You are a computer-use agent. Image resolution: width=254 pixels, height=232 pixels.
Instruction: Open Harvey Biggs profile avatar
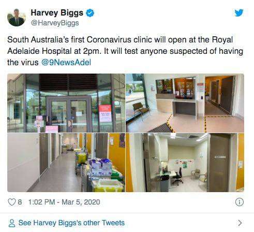coord(17,18)
